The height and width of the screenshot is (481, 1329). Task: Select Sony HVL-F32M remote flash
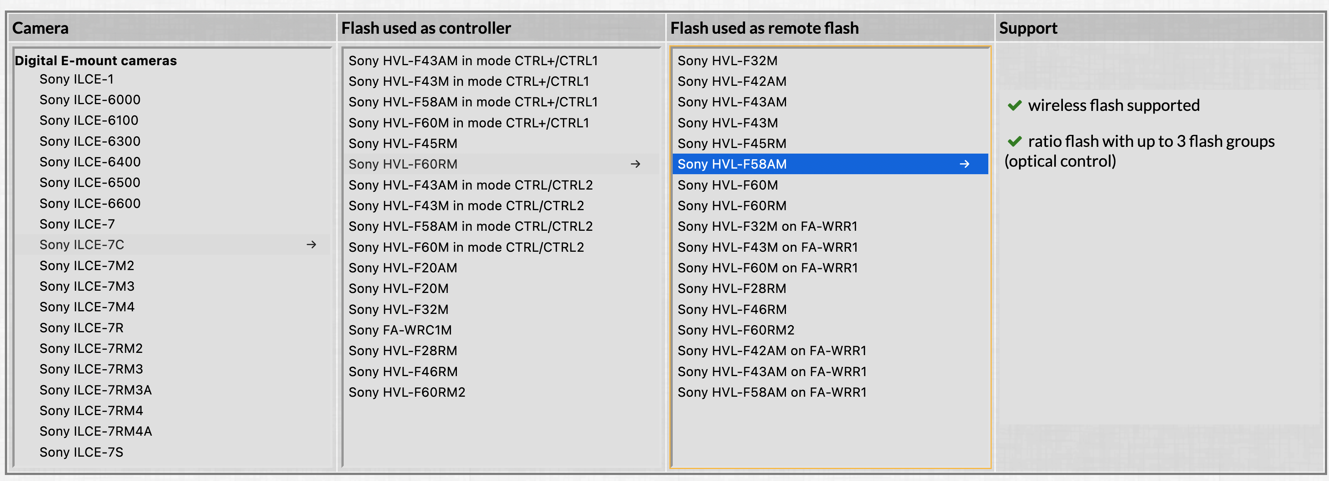(x=727, y=61)
